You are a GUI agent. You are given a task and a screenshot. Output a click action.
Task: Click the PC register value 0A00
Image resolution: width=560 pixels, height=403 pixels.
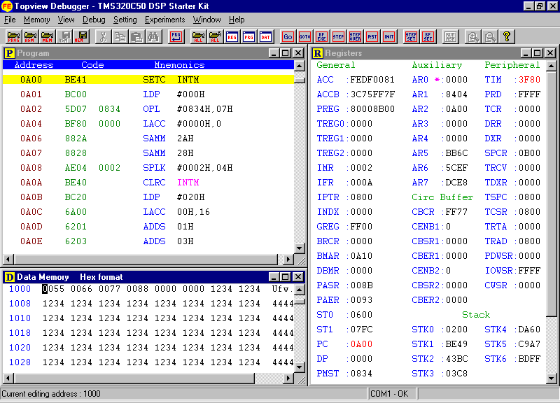point(361,344)
